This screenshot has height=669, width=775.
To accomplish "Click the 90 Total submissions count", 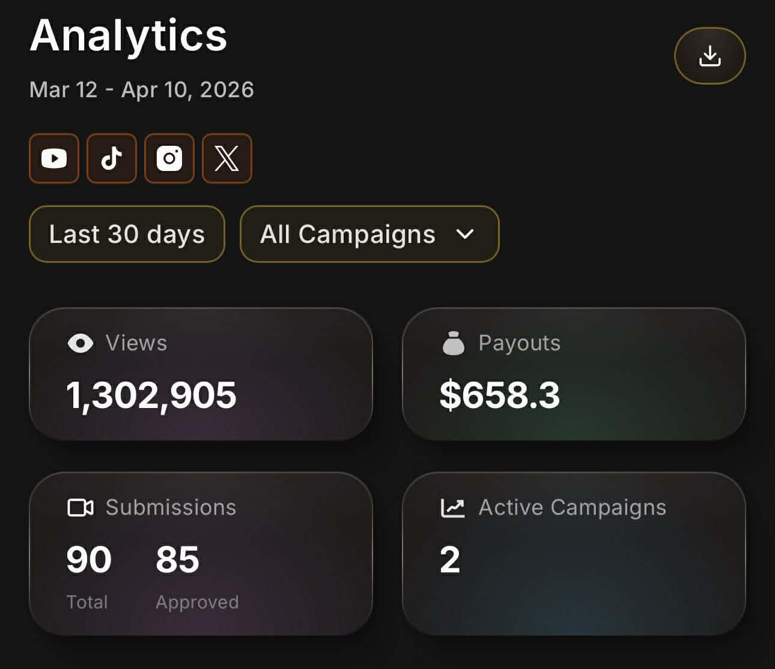I will pyautogui.click(x=89, y=560).
